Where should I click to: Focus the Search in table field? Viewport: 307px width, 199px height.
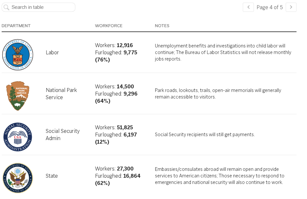42,7
